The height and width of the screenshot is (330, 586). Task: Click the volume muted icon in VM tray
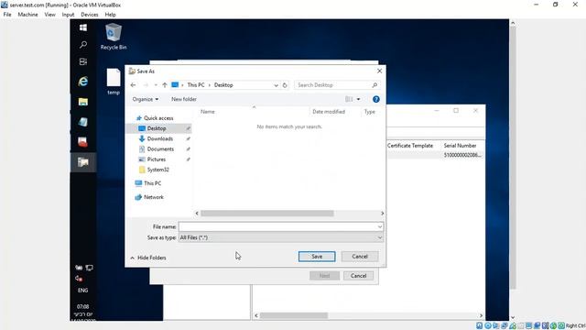coord(79,279)
